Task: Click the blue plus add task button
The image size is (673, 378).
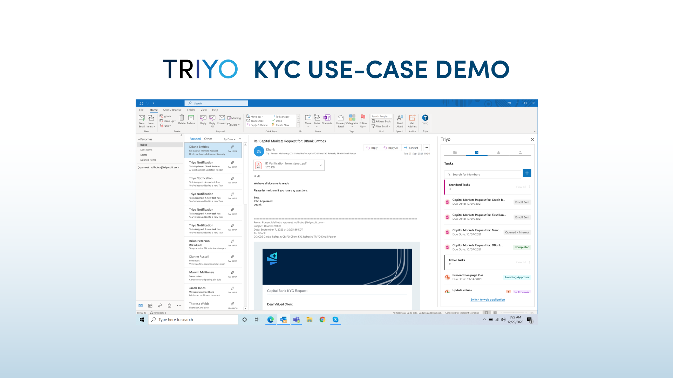Action: coord(527,173)
